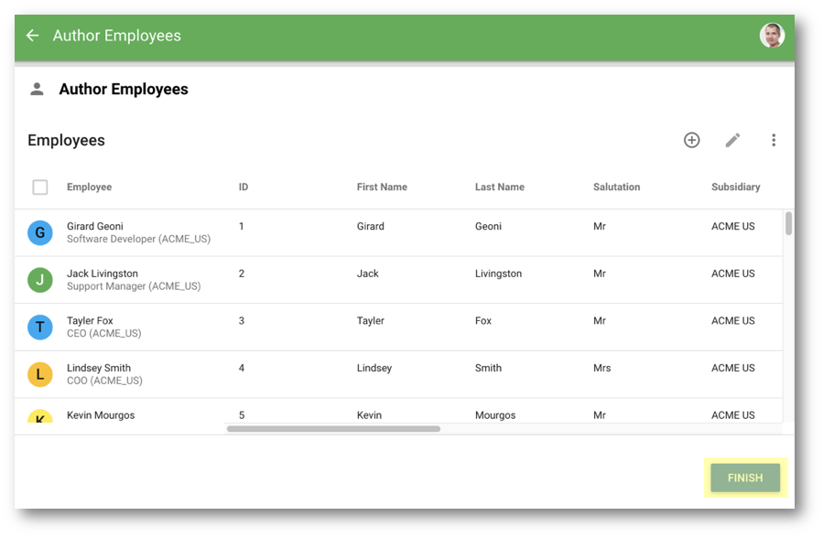Sort by the Employee column header

[89, 188]
